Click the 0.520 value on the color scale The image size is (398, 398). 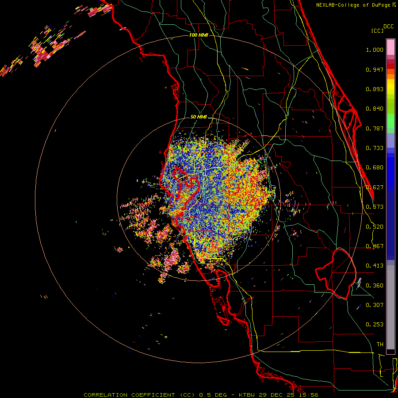(x=375, y=227)
